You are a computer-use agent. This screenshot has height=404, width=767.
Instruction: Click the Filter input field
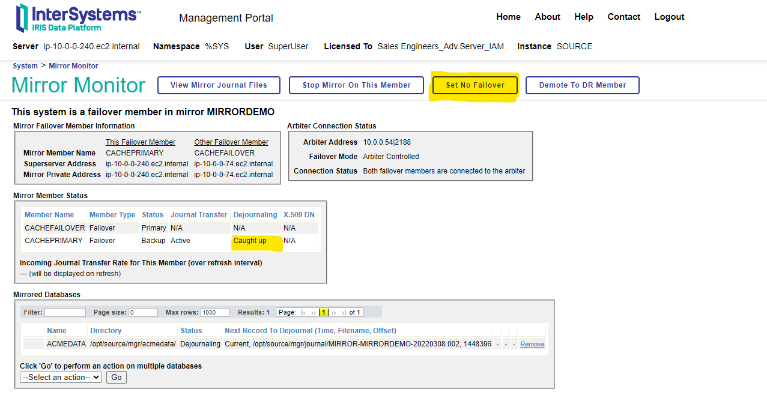(x=65, y=313)
